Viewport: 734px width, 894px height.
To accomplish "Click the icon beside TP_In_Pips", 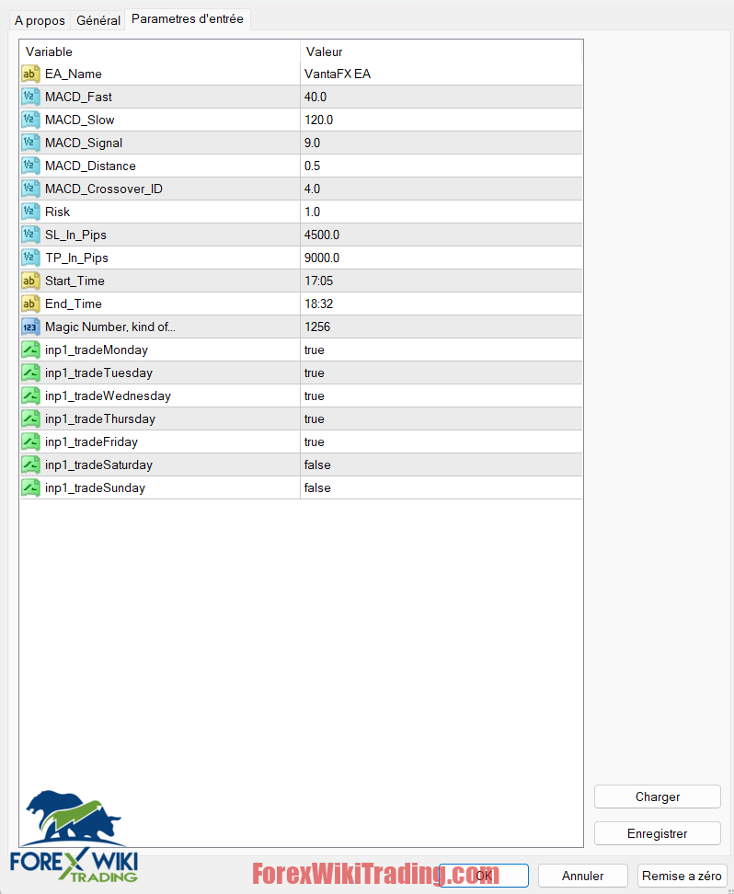I will (30, 258).
